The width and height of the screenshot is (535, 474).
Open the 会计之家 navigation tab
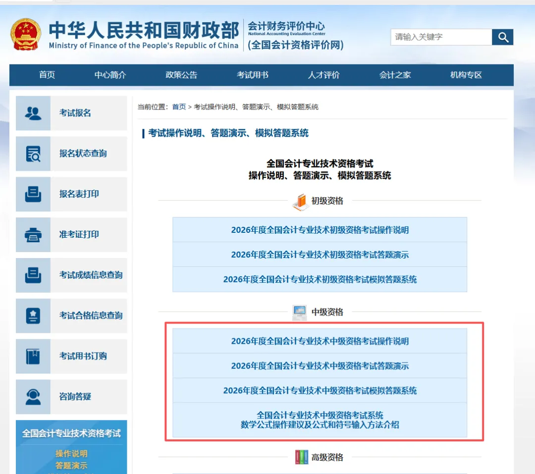click(395, 75)
